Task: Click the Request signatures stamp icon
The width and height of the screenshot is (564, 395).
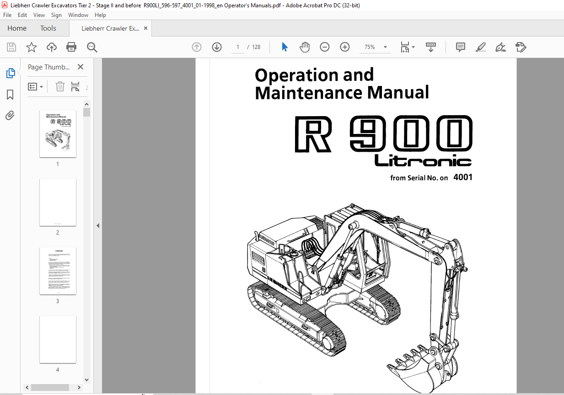Action: (521, 47)
